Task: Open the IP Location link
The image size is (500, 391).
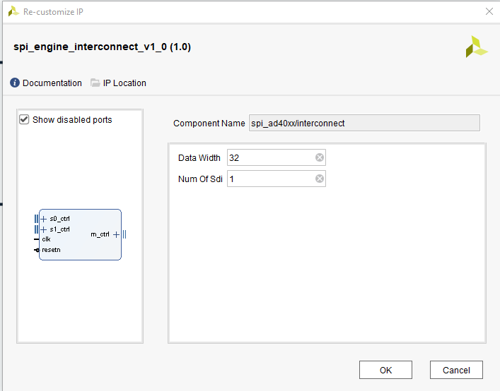Action: coord(124,83)
